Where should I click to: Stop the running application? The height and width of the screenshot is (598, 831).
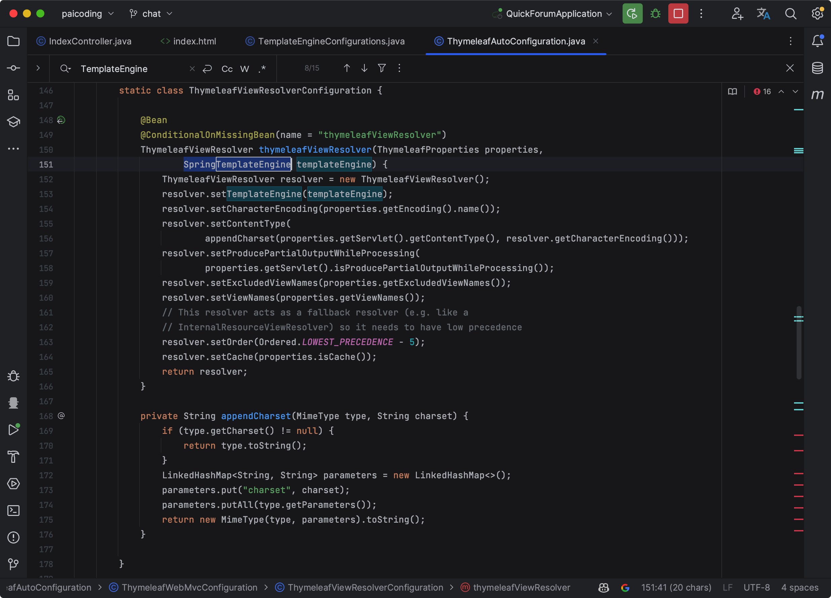point(678,14)
